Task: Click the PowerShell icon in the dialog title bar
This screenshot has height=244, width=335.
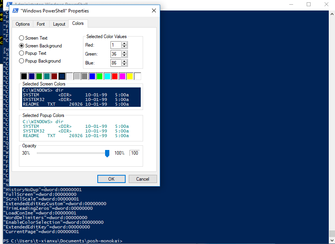Action: click(x=15, y=11)
